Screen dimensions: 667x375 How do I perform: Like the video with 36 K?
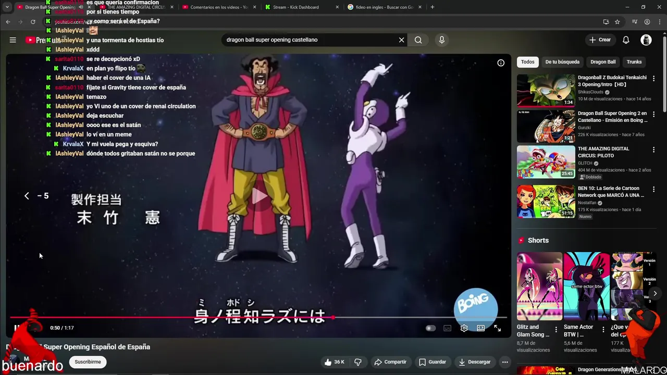pyautogui.click(x=334, y=362)
